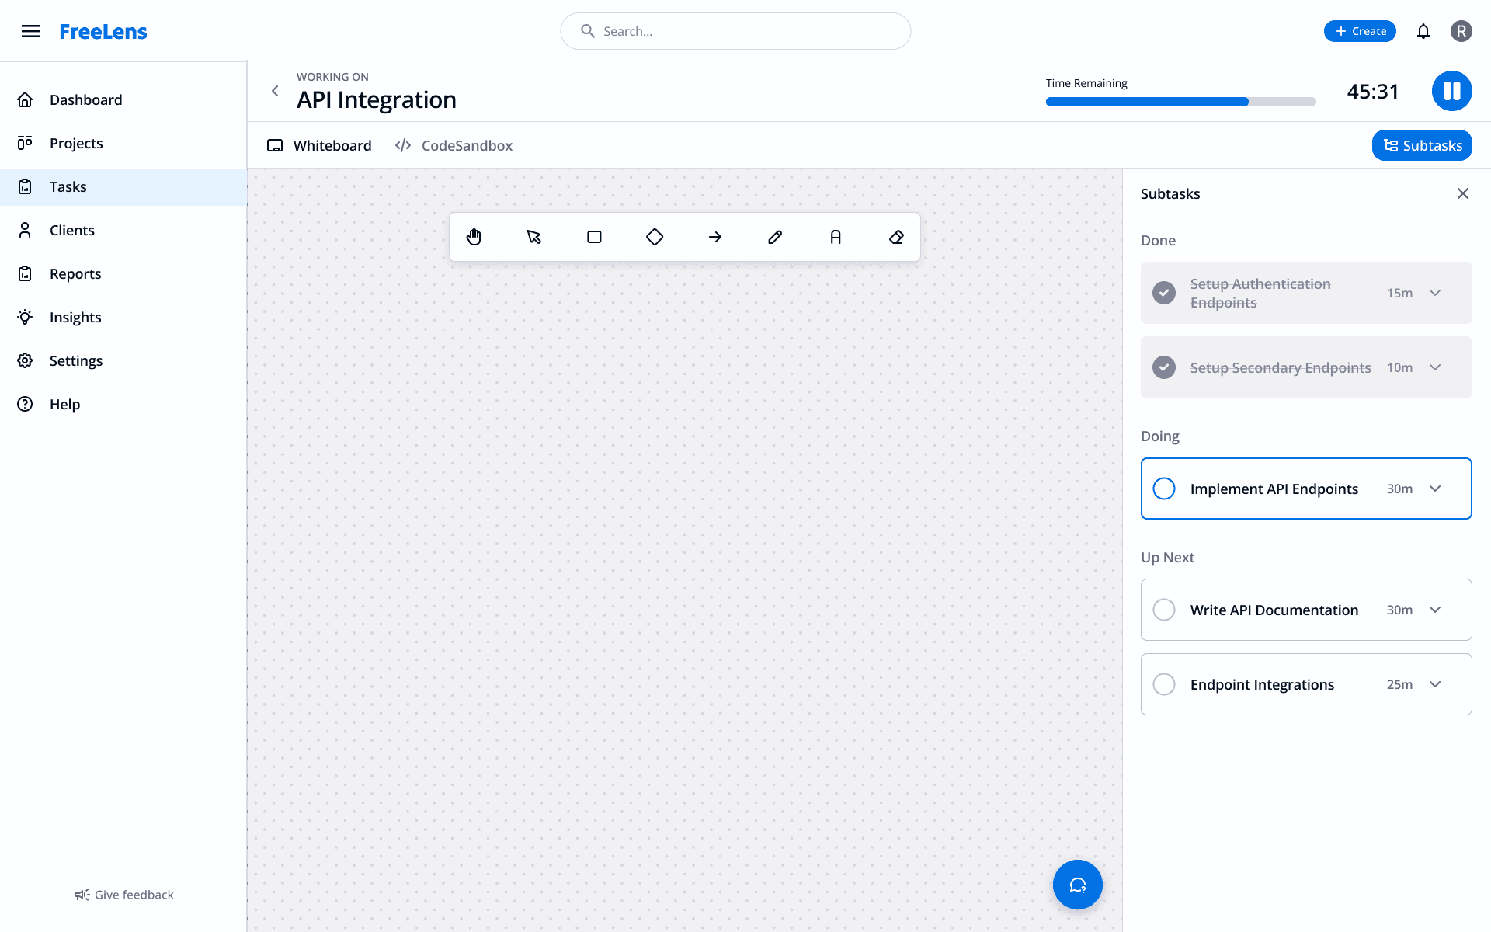Select the eraser tool
Screen dimensions: 1491x932
[x=896, y=237]
